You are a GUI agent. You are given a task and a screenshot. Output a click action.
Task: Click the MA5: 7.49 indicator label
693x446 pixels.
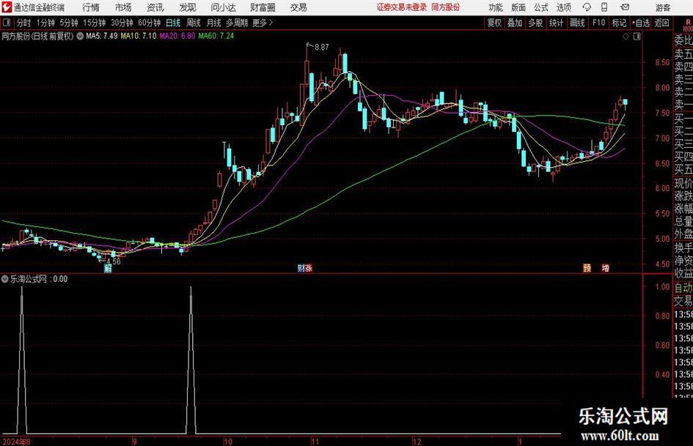pos(102,36)
